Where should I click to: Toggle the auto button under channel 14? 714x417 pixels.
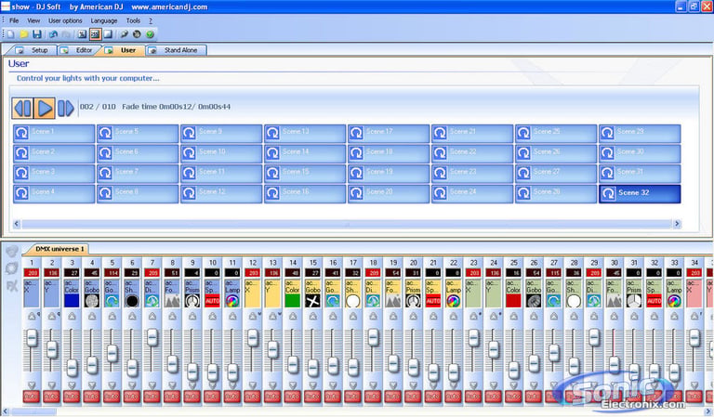click(x=292, y=397)
